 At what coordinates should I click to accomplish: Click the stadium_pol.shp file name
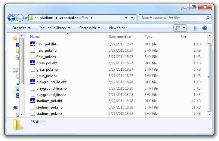coord(49,107)
